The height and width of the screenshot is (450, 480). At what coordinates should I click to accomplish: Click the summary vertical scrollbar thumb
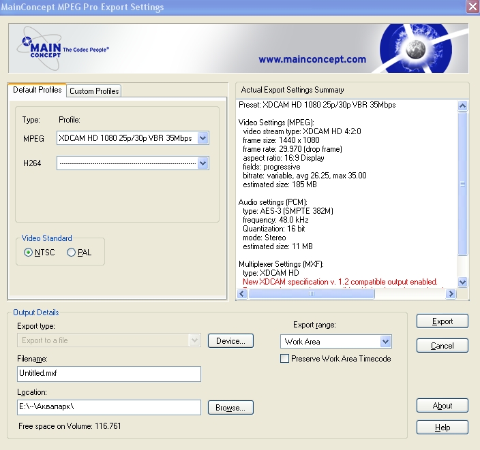pos(462,183)
